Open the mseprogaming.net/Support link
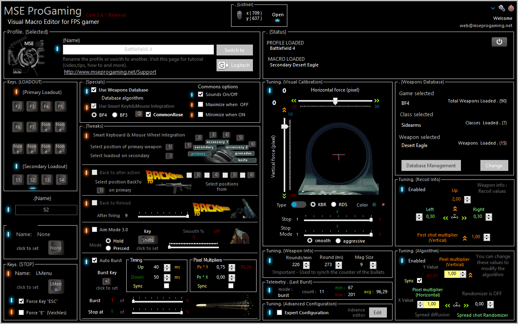 pyautogui.click(x=110, y=72)
